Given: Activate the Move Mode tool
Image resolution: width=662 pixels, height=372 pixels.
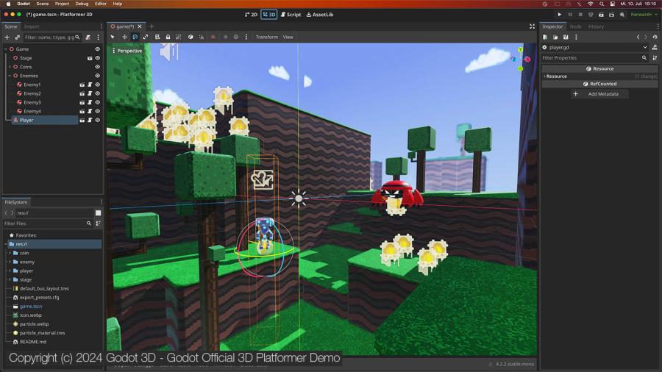Looking at the screenshot, I should [124, 37].
